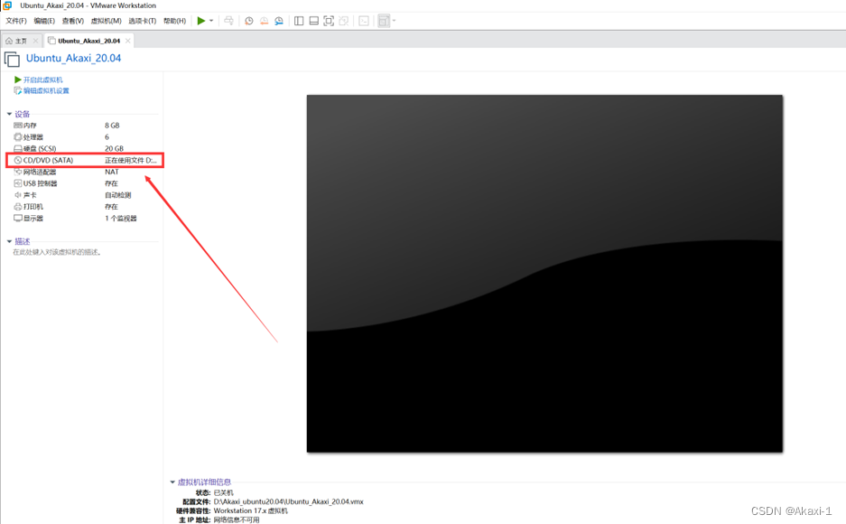Click the 声卡 sound card icon
The height and width of the screenshot is (524, 846).
tap(18, 195)
